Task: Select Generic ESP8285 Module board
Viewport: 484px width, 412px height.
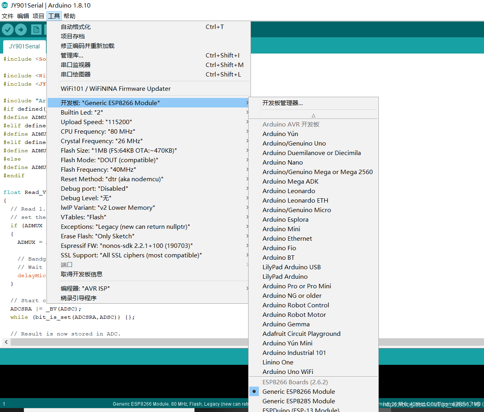Action: pos(313,401)
